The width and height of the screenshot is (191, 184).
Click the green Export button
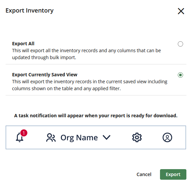tap(173, 174)
